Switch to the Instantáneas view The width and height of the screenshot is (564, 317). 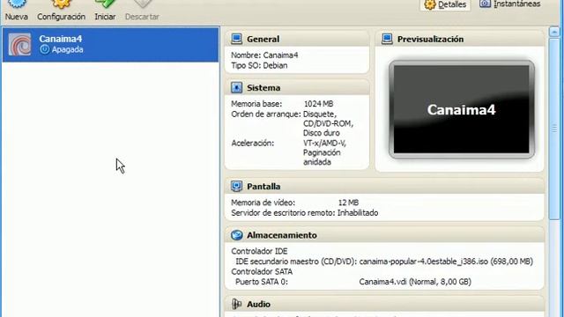pos(510,4)
